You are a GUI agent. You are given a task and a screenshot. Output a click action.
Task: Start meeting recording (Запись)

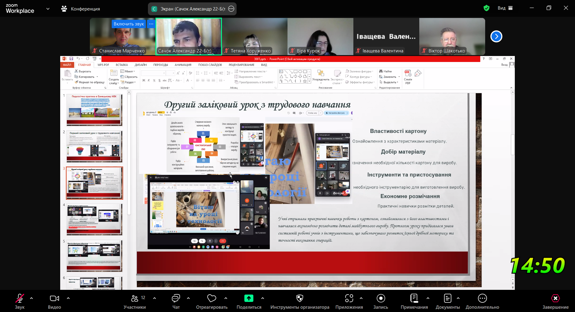point(381,301)
